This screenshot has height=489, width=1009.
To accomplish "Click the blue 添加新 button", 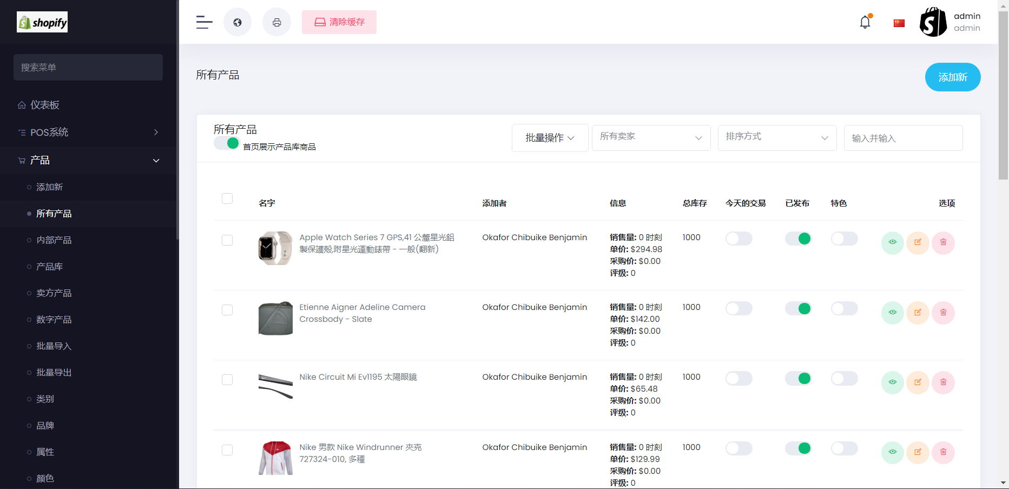I will click(x=953, y=77).
